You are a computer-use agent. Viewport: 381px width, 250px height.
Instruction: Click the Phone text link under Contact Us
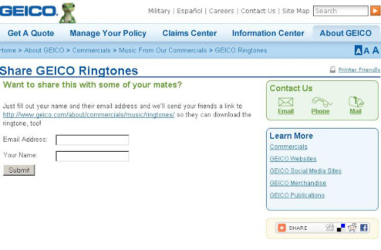coord(320,111)
